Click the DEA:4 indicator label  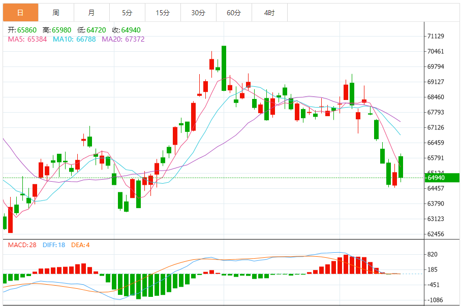coord(80,245)
